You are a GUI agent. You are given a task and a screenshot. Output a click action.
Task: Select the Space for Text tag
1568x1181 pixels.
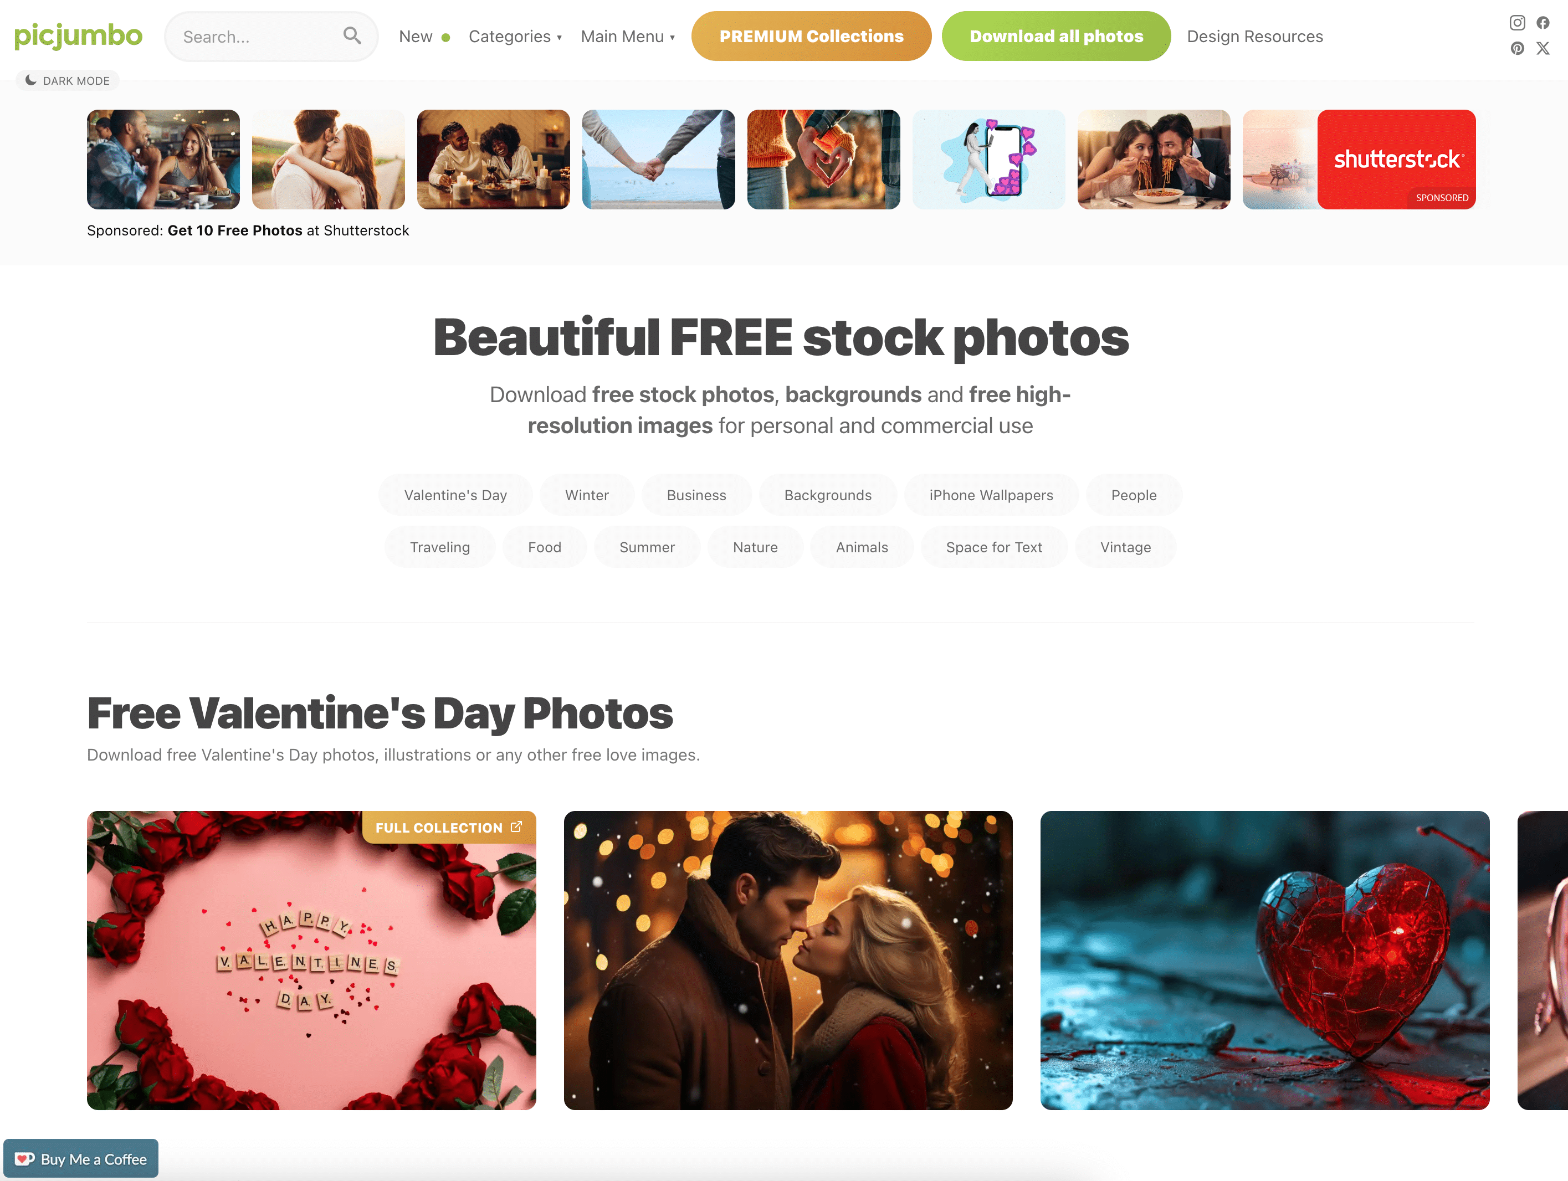994,547
